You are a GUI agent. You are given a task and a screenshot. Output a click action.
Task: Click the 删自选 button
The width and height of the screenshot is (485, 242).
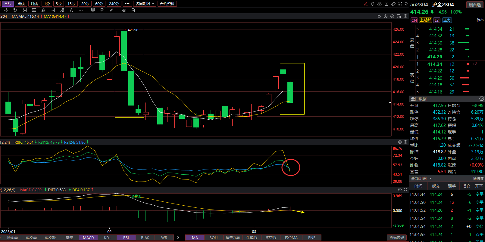click(x=475, y=5)
